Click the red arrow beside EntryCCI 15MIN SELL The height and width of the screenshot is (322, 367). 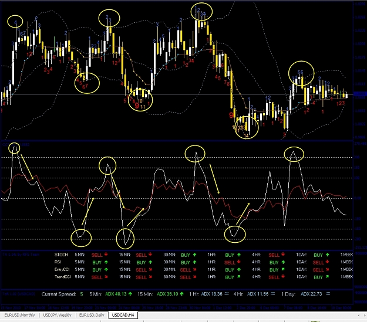pyautogui.click(x=150, y=269)
